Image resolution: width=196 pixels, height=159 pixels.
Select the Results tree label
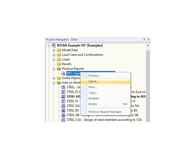click(x=67, y=64)
